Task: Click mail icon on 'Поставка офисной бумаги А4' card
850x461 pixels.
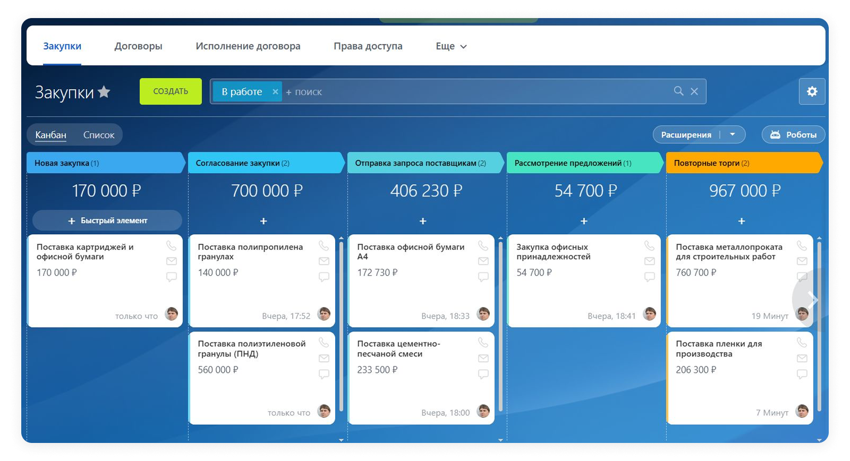Action: click(483, 261)
